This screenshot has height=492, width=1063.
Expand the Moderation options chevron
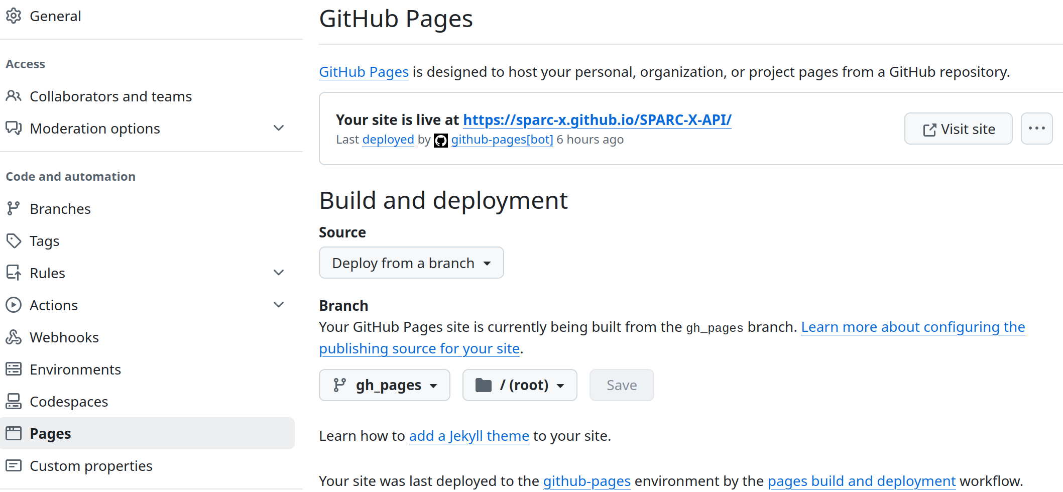click(x=279, y=128)
